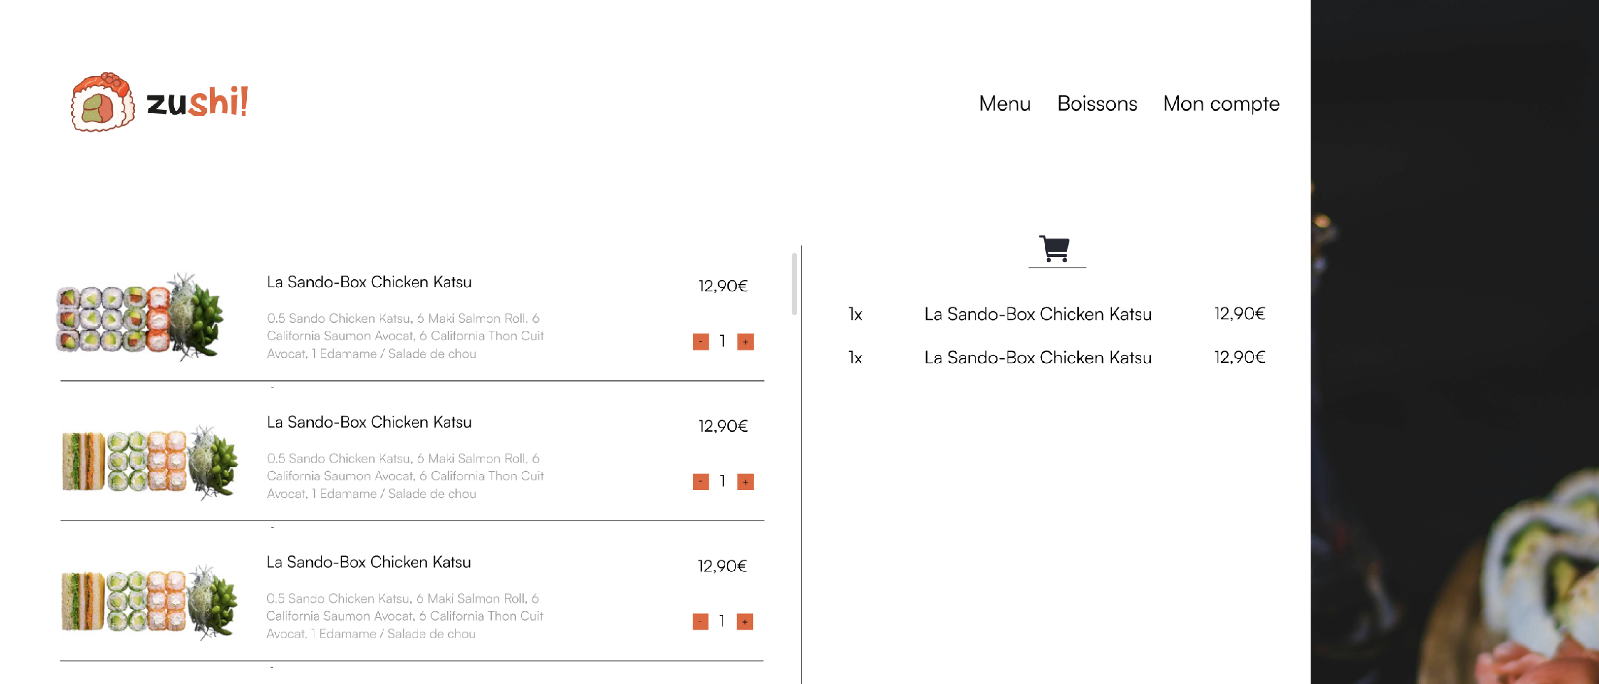
Task: Reduce quantity of third Sando-Box item
Action: (x=700, y=621)
